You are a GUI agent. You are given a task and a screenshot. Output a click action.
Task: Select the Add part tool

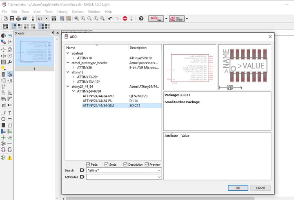10,74
